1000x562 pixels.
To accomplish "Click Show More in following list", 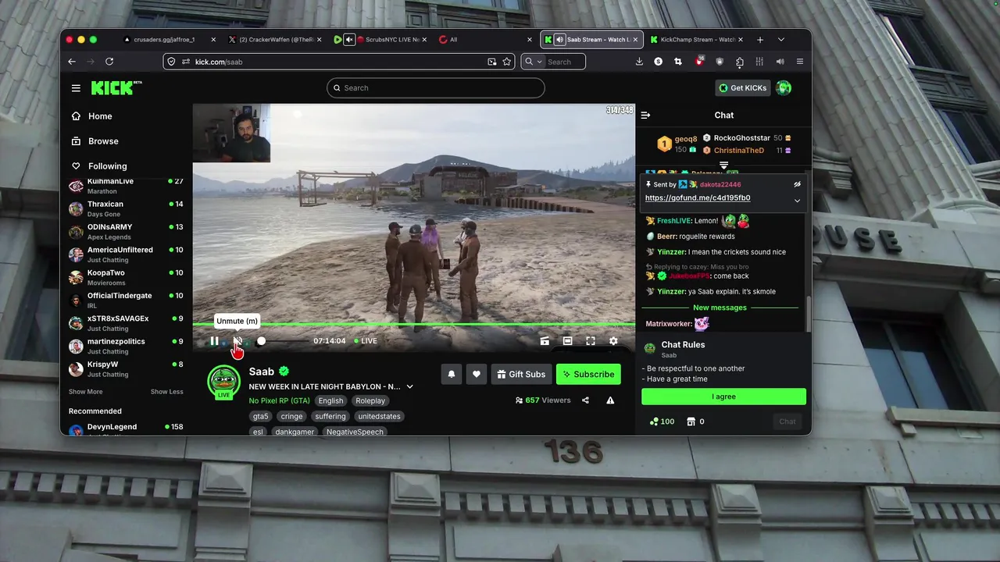I will tap(85, 392).
